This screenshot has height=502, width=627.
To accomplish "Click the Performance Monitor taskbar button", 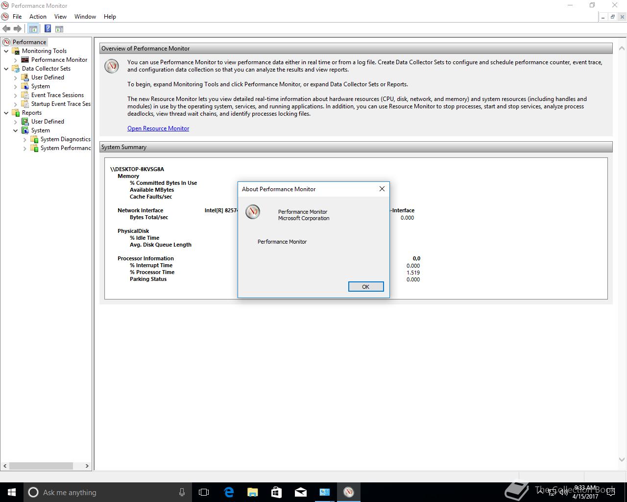I will 349,492.
